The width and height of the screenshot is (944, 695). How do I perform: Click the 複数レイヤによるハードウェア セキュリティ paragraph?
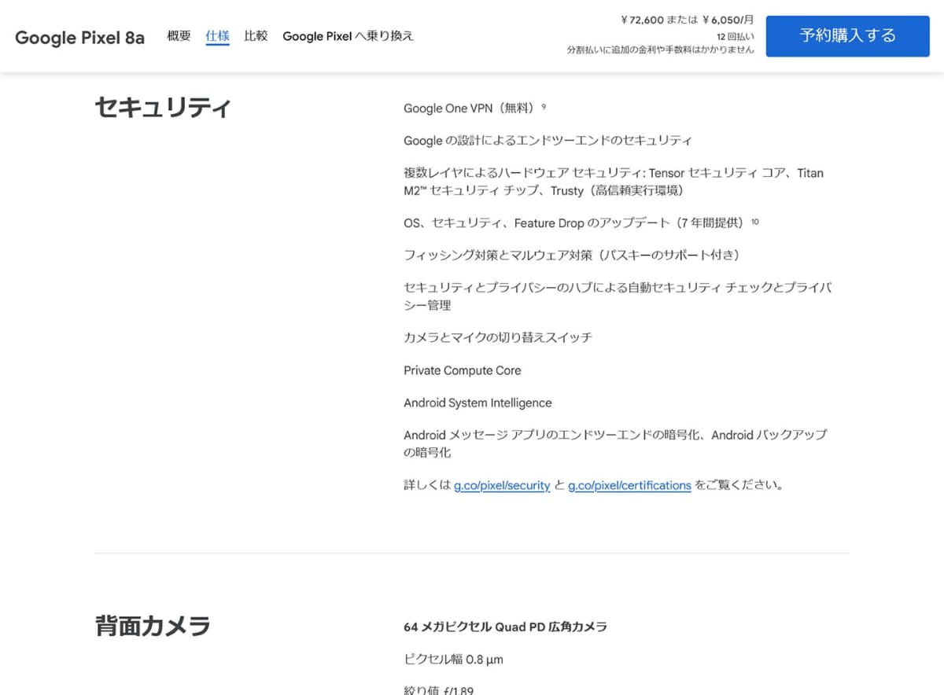tap(614, 182)
